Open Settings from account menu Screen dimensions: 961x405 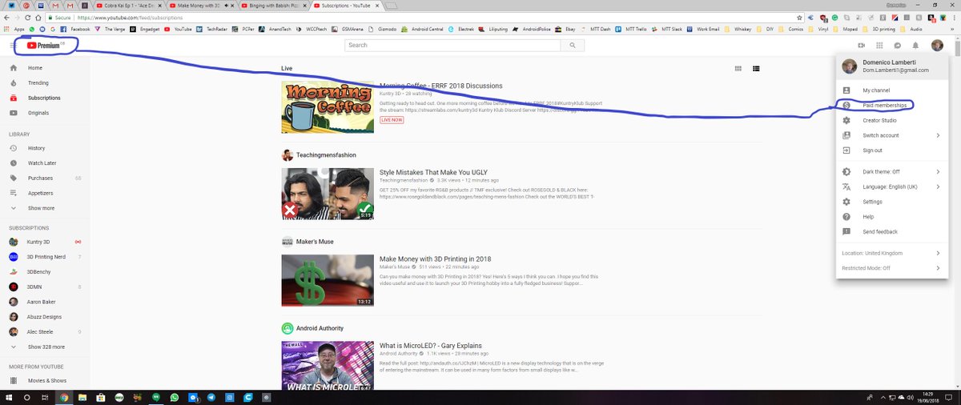891,202
